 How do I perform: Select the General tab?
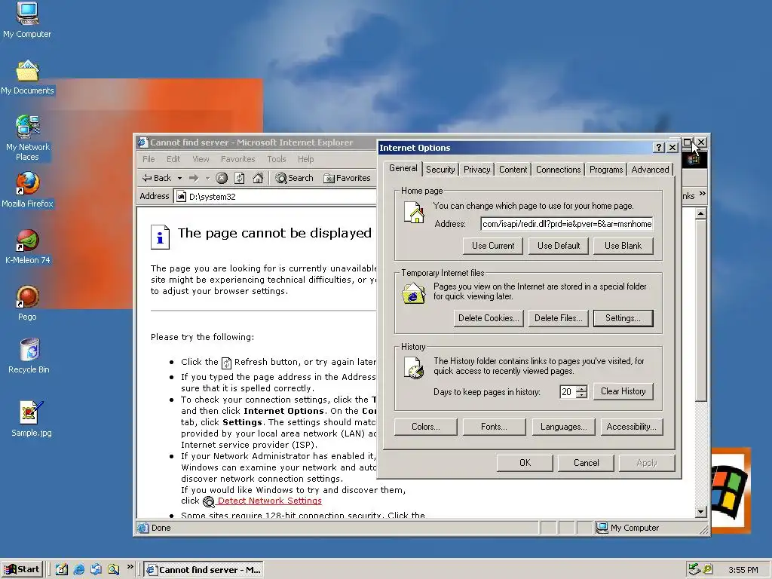point(403,168)
